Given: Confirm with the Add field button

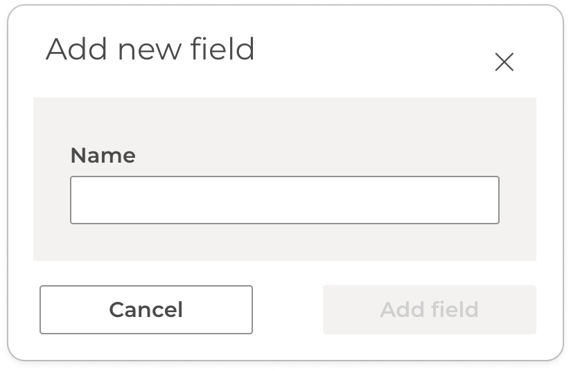Looking at the screenshot, I should (x=429, y=309).
